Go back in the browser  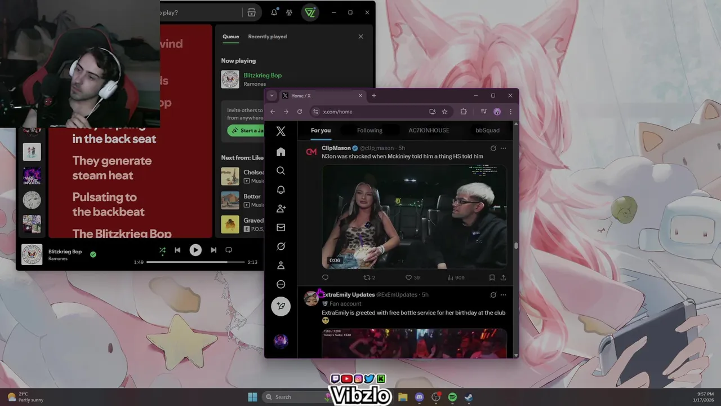click(x=273, y=112)
